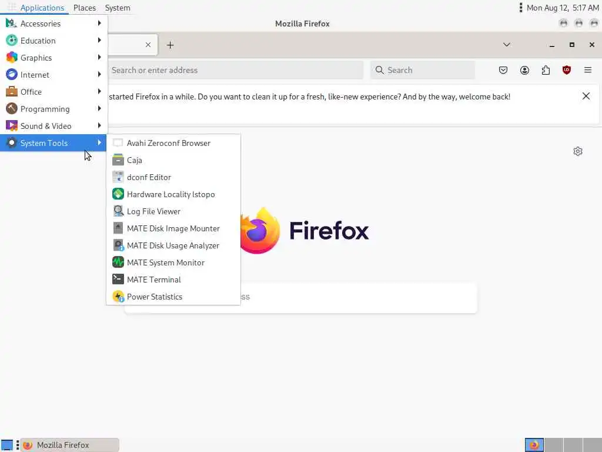Open the Places menu
Image resolution: width=602 pixels, height=452 pixels.
[85, 8]
